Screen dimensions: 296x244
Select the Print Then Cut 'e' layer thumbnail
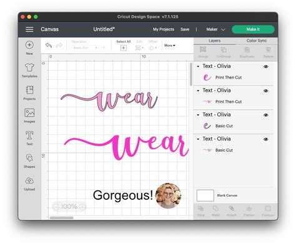point(207,77)
